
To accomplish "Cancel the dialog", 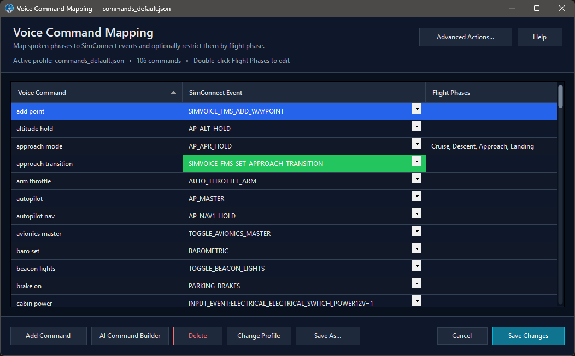I will (x=462, y=336).
